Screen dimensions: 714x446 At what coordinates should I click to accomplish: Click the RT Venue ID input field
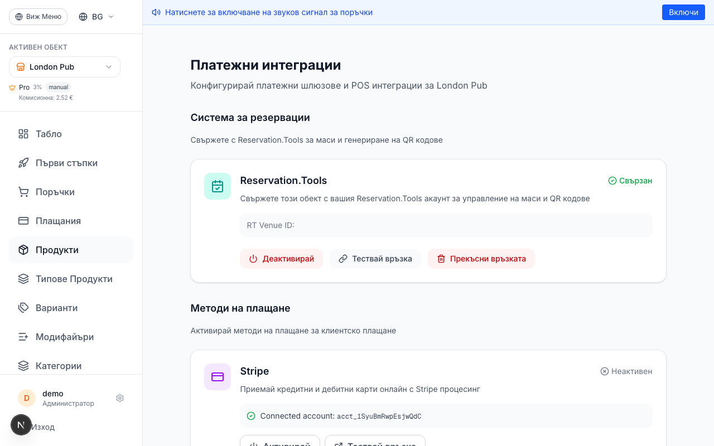(445, 225)
